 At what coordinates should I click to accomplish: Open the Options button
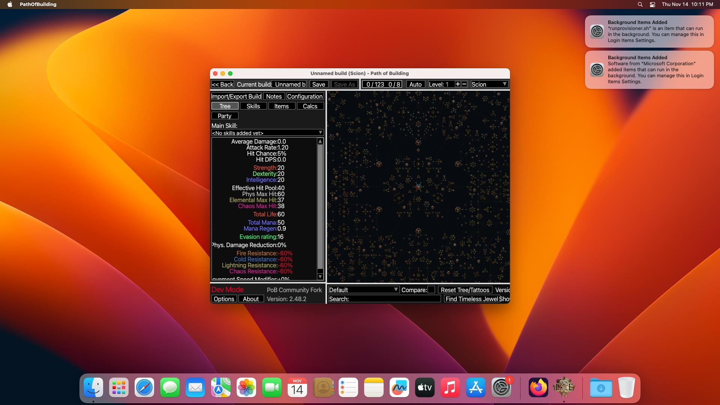[224, 298]
